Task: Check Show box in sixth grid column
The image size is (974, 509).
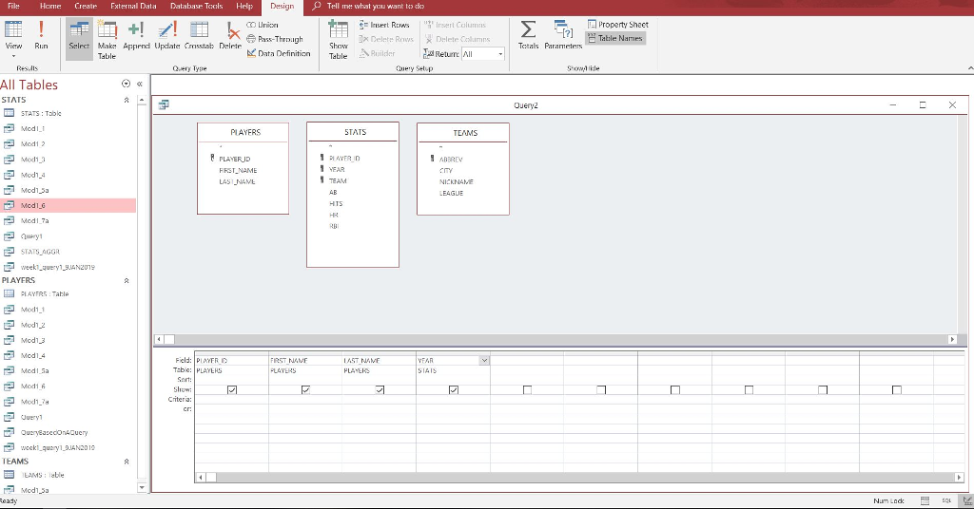Action: [x=601, y=390]
